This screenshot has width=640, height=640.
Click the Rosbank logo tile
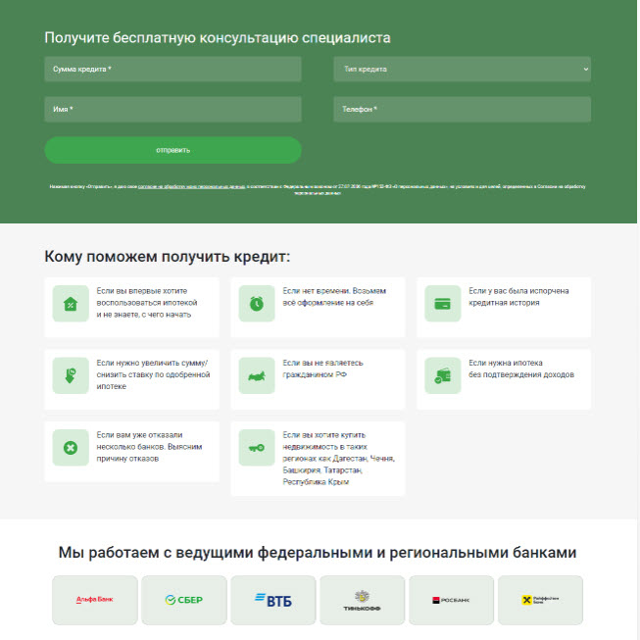click(451, 600)
